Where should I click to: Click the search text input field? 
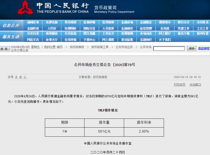pos(169,48)
